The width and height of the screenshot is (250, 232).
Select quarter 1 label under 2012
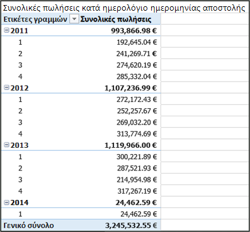tap(20, 99)
